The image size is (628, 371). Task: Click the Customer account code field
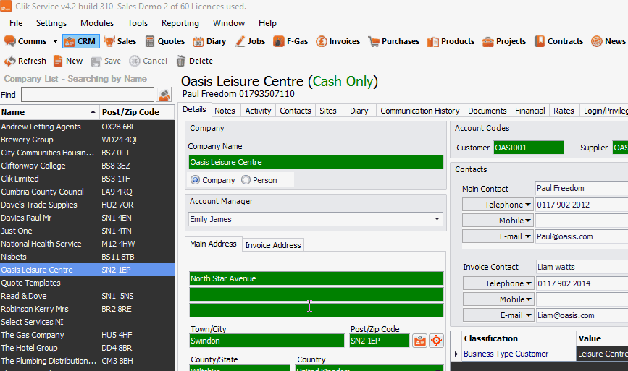528,148
